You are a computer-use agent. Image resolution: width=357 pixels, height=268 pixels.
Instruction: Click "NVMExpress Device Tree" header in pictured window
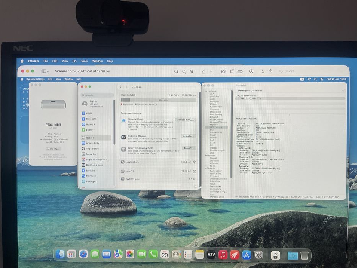[x=250, y=90]
